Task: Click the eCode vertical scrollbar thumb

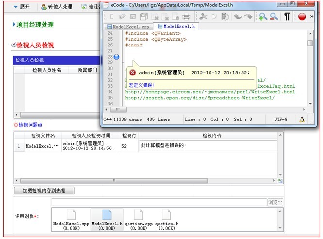Action: tap(310, 43)
